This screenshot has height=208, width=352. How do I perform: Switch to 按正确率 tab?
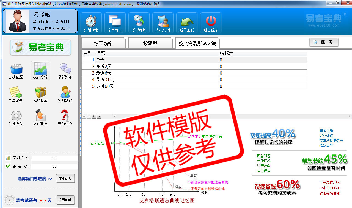coord(103,43)
